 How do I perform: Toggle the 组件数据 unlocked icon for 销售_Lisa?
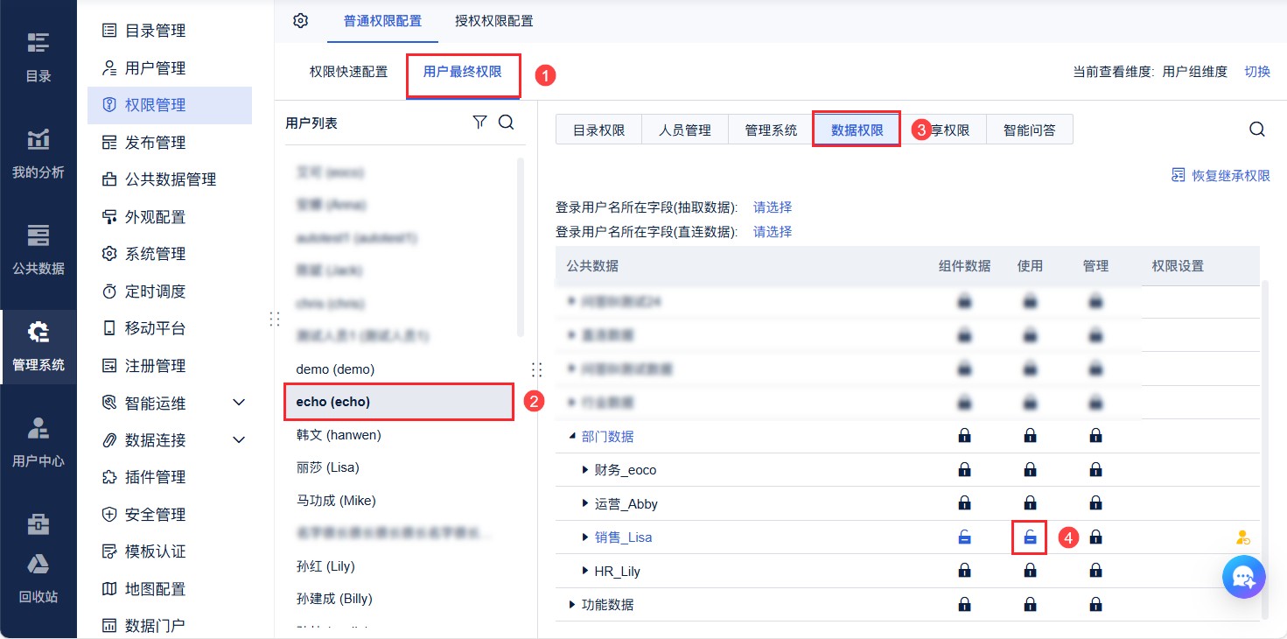(x=964, y=537)
